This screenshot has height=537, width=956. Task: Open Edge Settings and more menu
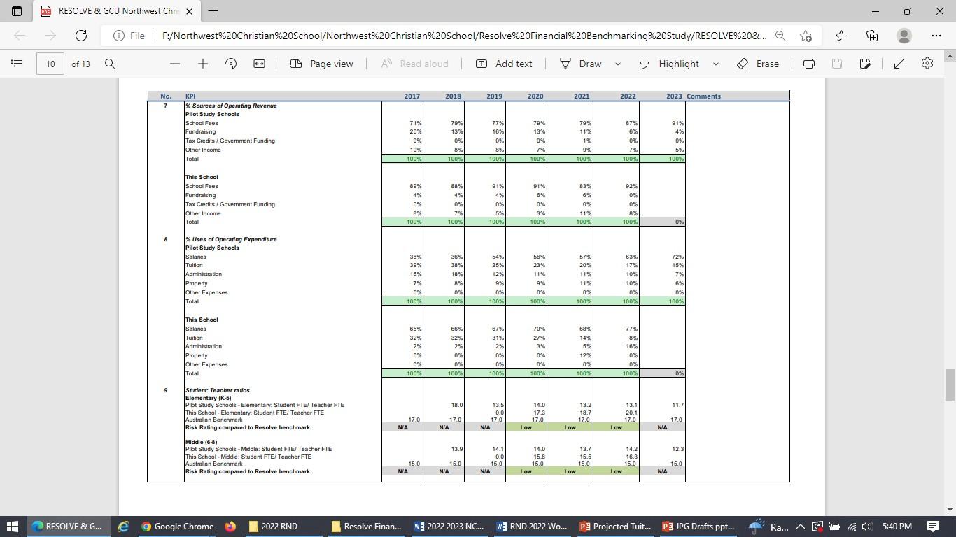point(936,36)
